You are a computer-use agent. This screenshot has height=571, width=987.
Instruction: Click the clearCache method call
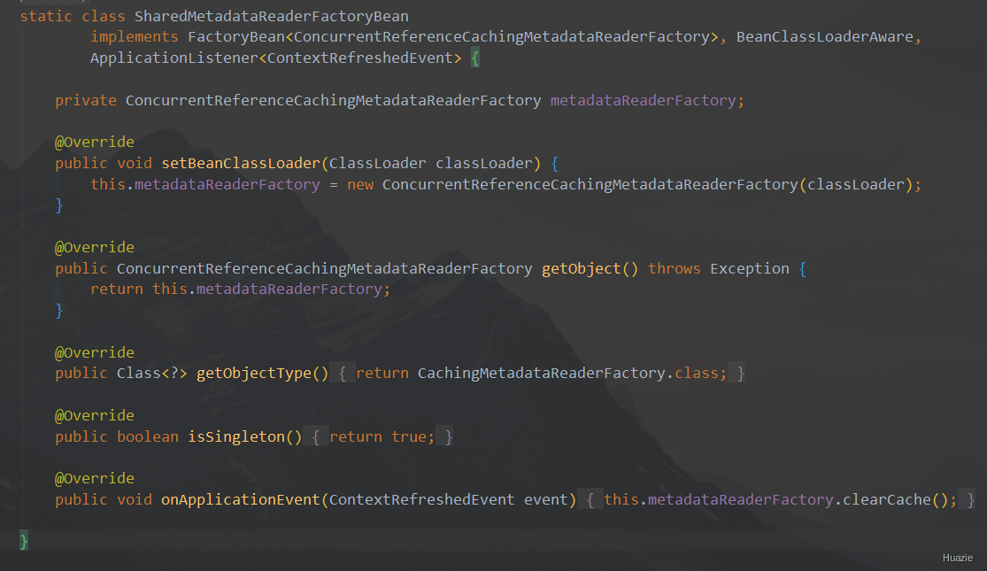coord(886,500)
